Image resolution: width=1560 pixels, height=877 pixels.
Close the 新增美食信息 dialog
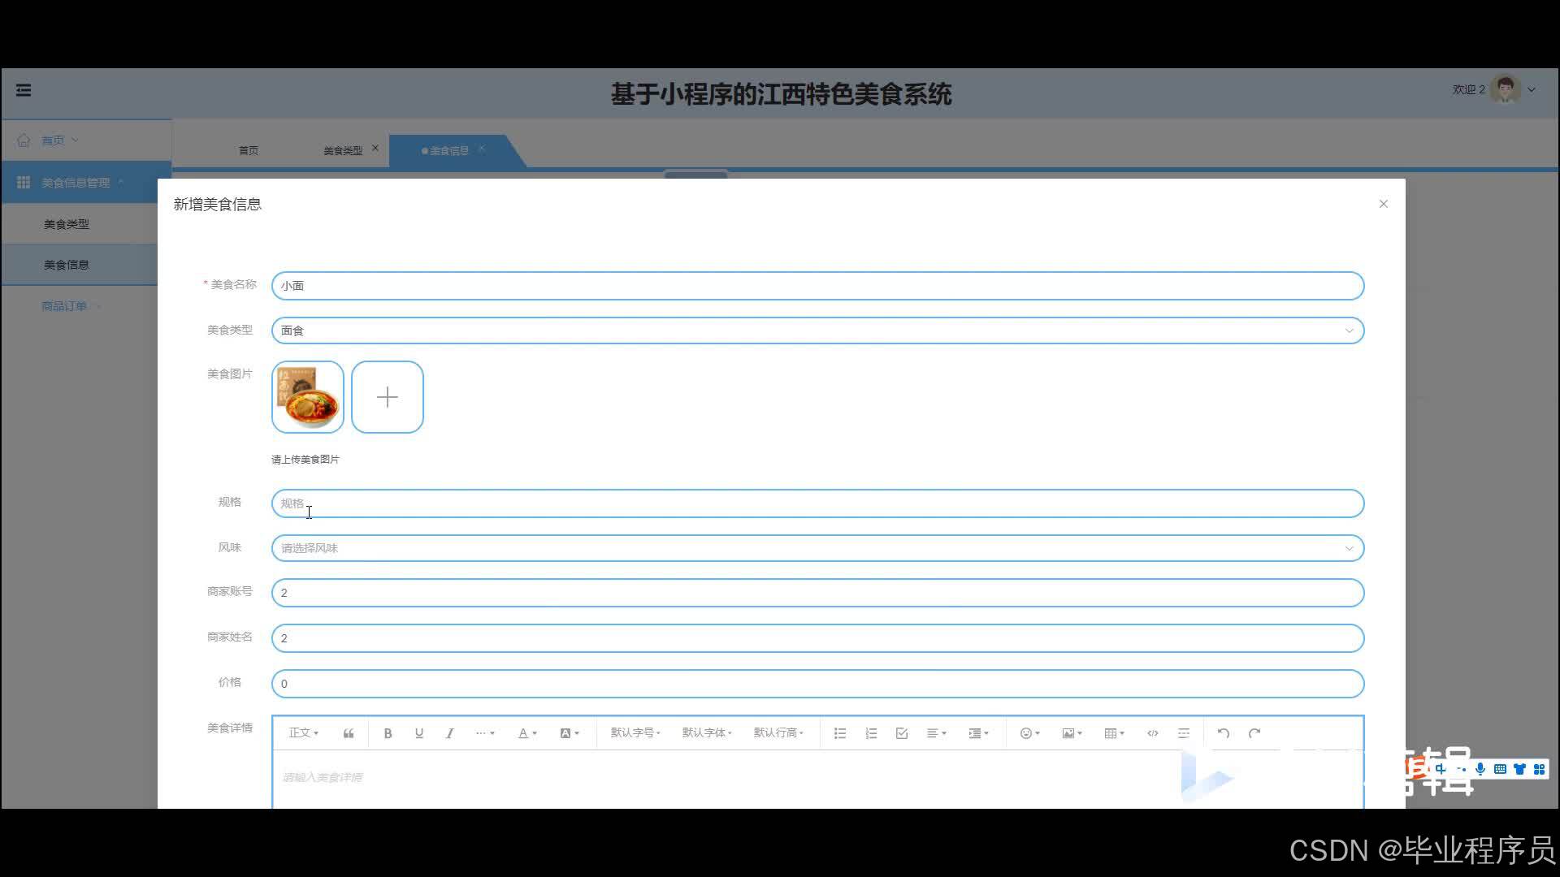coord(1383,204)
